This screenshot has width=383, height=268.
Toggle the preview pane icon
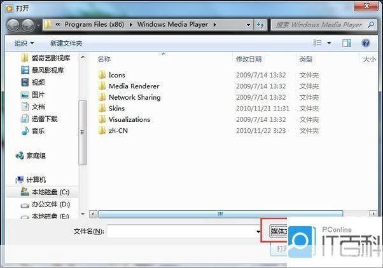point(347,43)
